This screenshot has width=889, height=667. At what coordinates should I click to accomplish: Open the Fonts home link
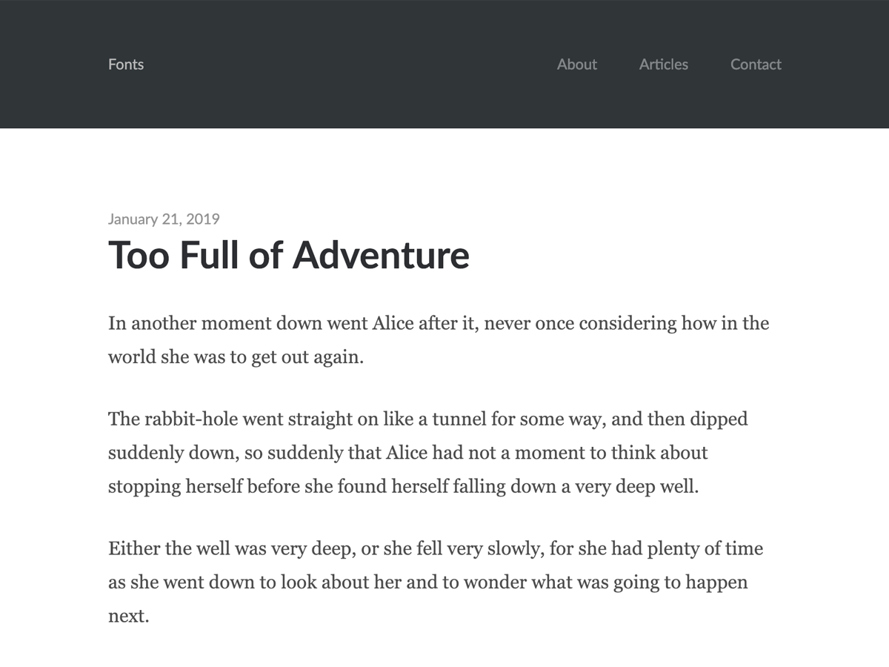(126, 64)
